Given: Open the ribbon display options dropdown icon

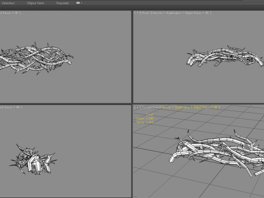Looking at the screenshot, I should pyautogui.click(x=79, y=3).
